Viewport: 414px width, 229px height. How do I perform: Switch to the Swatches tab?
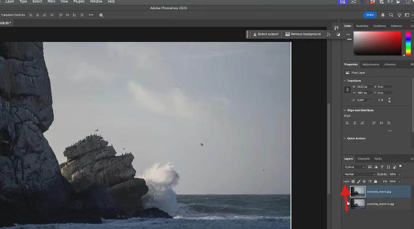pos(362,26)
